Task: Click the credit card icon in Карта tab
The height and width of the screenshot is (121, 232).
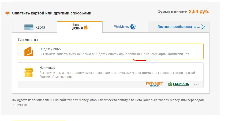Action: (x=29, y=27)
